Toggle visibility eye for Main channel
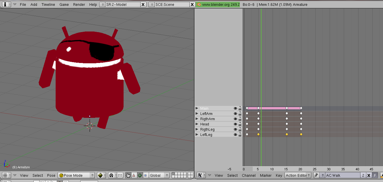383x182 pixels. point(235,108)
